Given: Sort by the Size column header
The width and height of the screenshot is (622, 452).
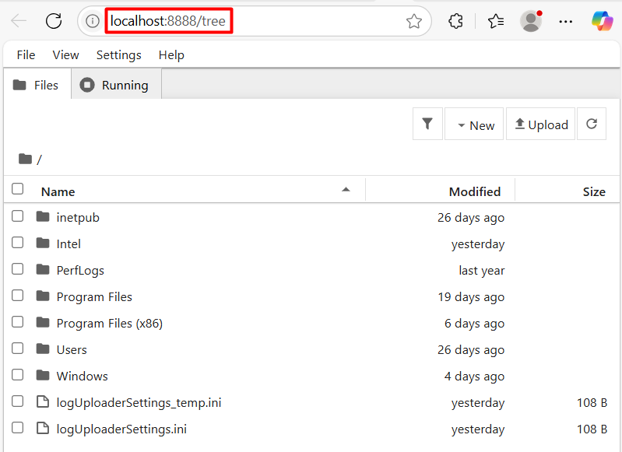Looking at the screenshot, I should [x=594, y=191].
